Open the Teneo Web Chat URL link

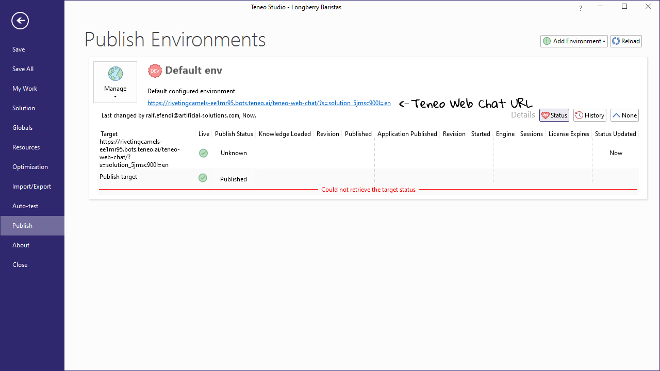[x=269, y=103]
